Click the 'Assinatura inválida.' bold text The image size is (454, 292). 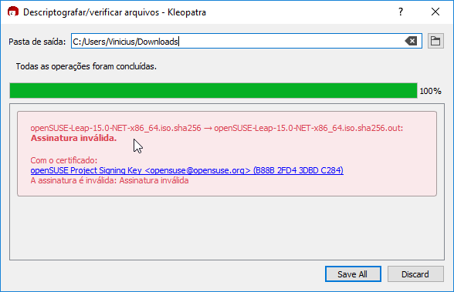(x=73, y=138)
